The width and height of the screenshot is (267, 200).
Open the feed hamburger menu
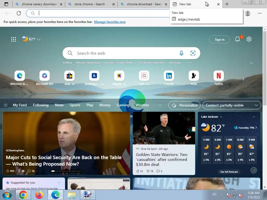pyautogui.click(x=6, y=105)
